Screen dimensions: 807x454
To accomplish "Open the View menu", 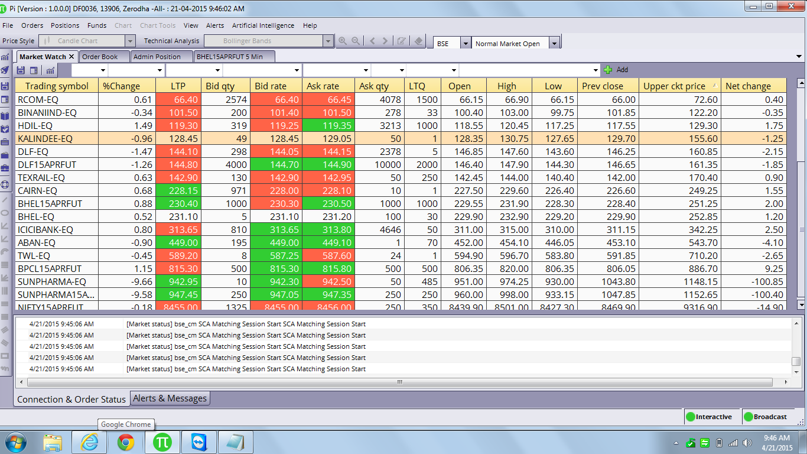I will (x=191, y=25).
